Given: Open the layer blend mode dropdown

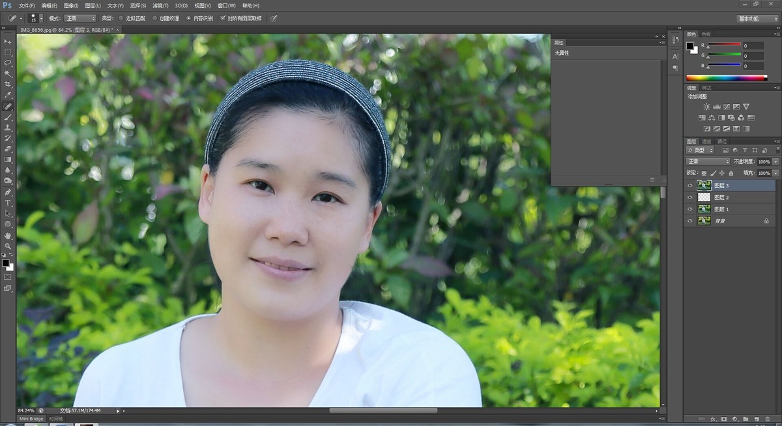Looking at the screenshot, I should pyautogui.click(x=708, y=161).
